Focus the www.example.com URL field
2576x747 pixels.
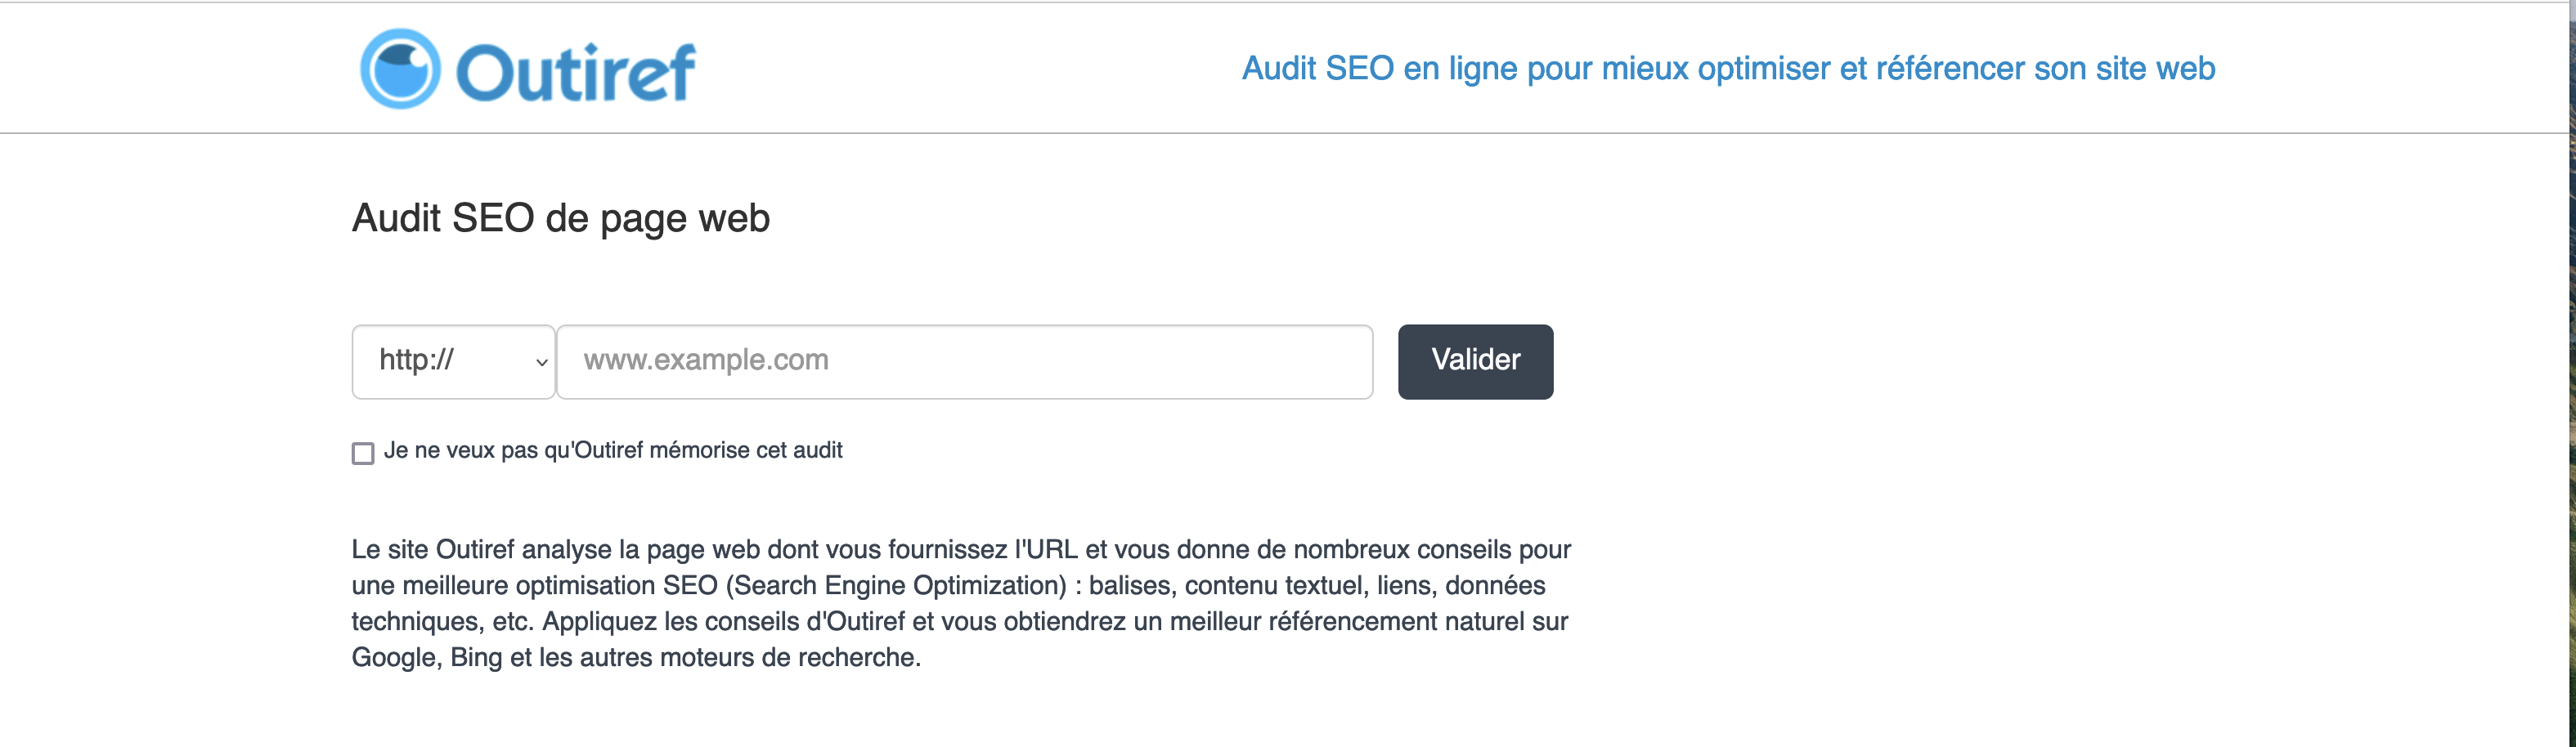click(x=964, y=361)
